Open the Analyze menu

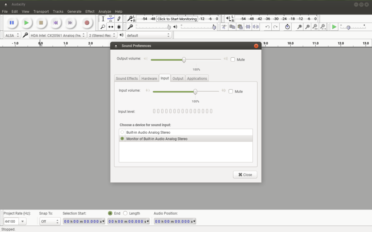pos(105,11)
